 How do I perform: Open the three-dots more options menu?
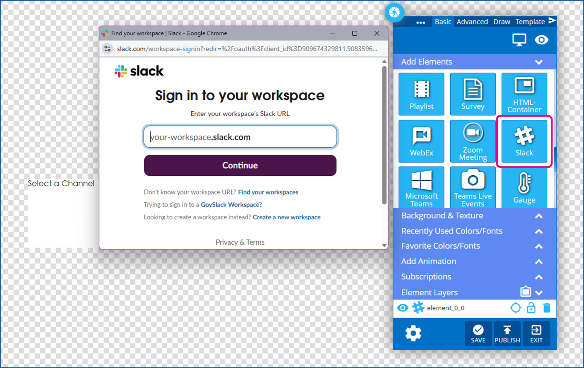[420, 22]
